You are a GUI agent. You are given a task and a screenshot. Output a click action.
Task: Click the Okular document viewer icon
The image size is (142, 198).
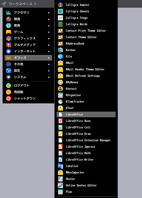tap(60, 179)
